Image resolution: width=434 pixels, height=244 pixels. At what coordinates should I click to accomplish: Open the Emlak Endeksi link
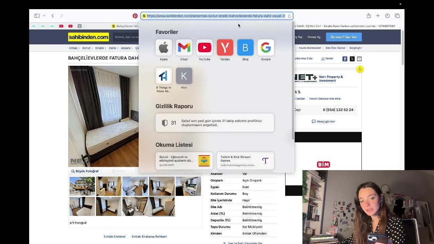[x=115, y=237]
